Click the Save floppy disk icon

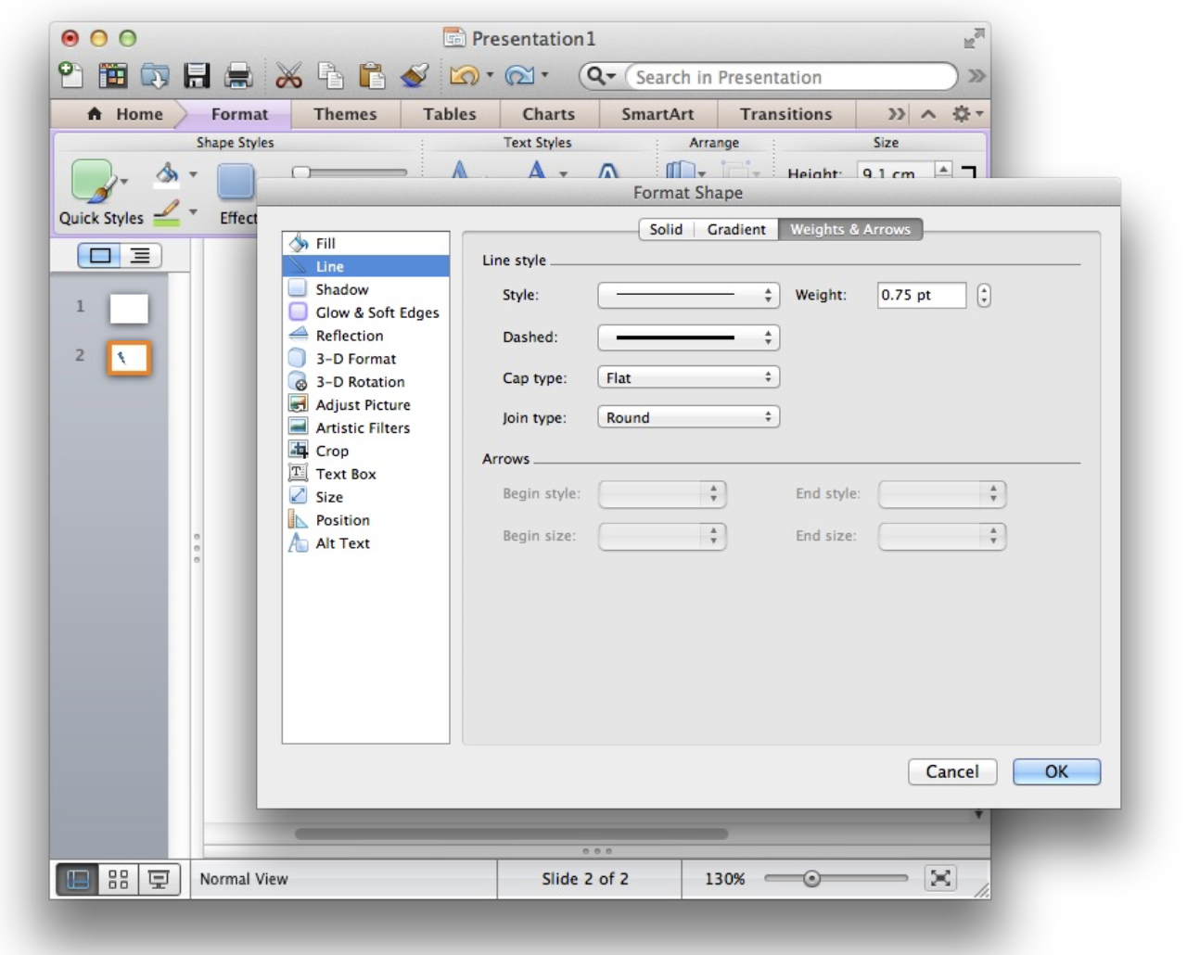point(197,76)
